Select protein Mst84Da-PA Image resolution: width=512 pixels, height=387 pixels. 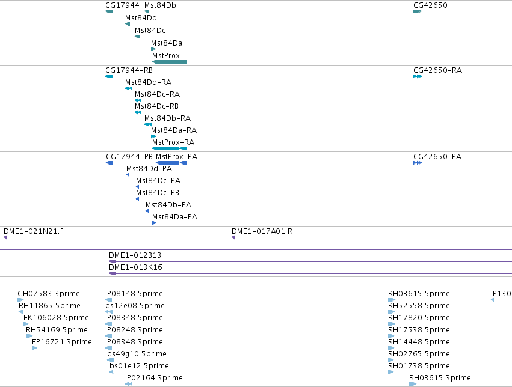(174, 217)
